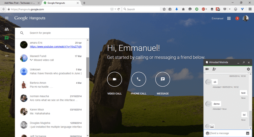
Task: Minimize the Almodad Mutinda chat window
Action: [238, 63]
